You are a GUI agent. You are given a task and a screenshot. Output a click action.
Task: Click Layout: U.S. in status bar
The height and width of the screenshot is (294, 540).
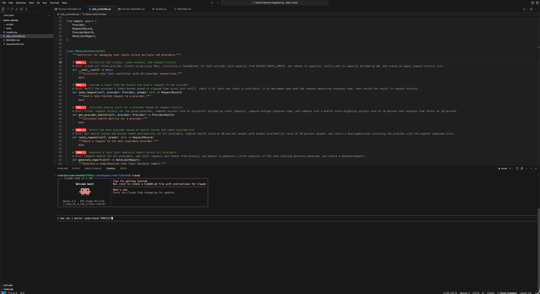point(525,293)
